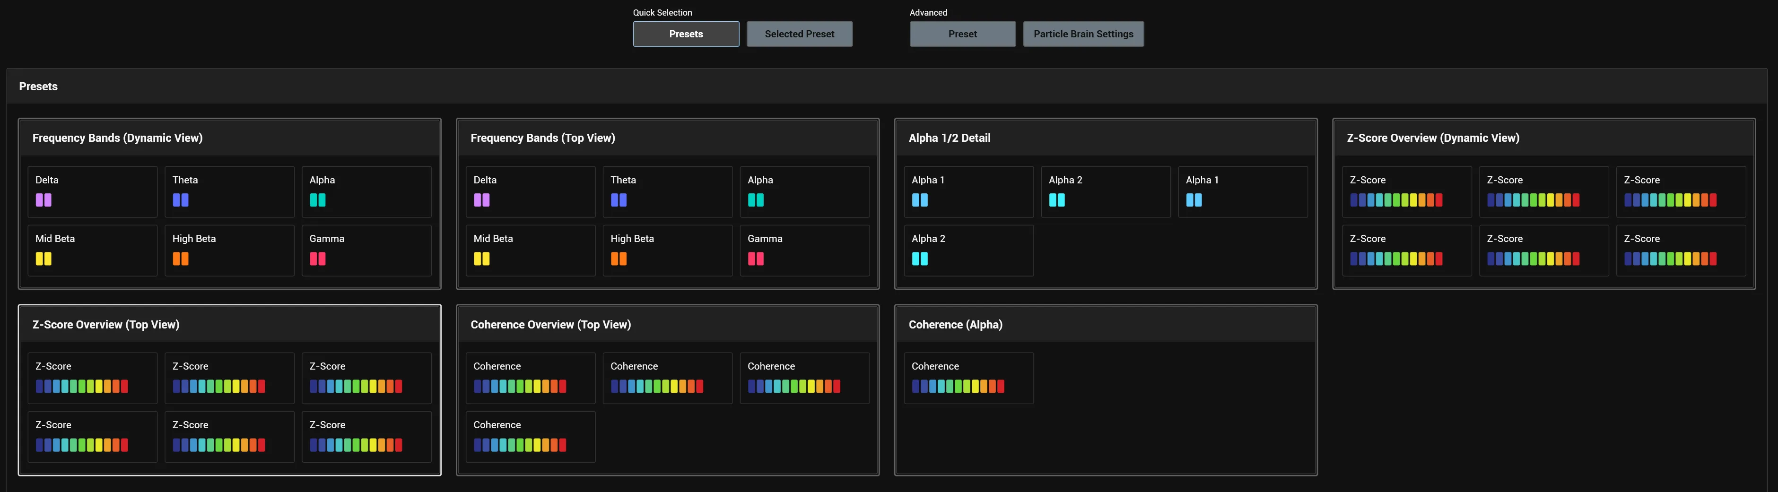Image resolution: width=1778 pixels, height=492 pixels.
Task: Click the Alpha label in Frequency Bands (Dynamic View)
Action: [322, 180]
